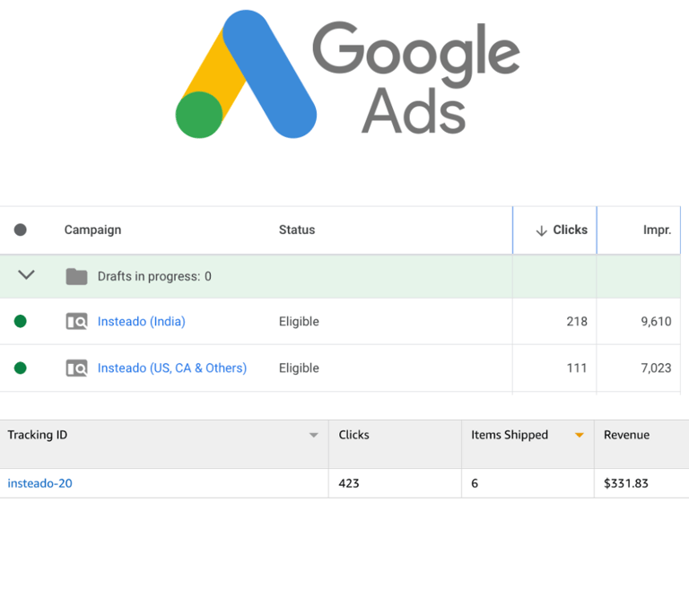Sort by the Status column header

pos(297,230)
